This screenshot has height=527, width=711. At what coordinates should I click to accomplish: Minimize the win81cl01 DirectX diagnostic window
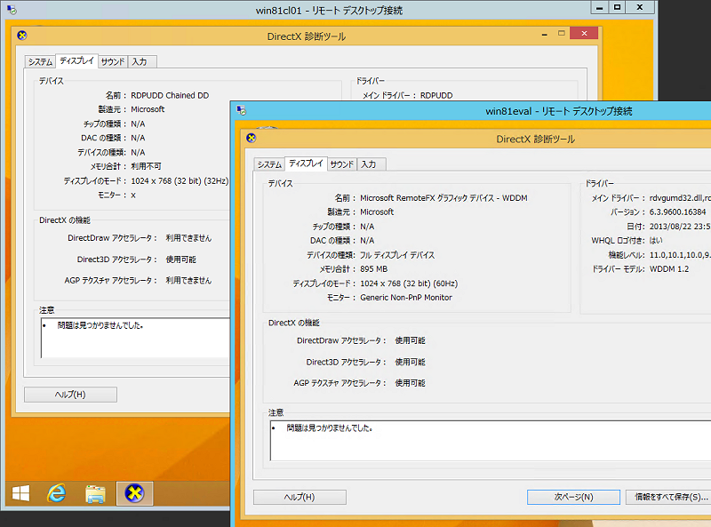point(544,34)
